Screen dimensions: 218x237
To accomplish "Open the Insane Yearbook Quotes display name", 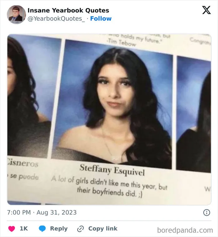I will pyautogui.click(x=68, y=11).
